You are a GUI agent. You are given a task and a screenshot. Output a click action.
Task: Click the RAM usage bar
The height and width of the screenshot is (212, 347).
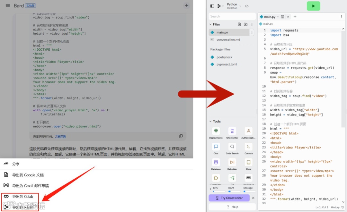coord(234,191)
